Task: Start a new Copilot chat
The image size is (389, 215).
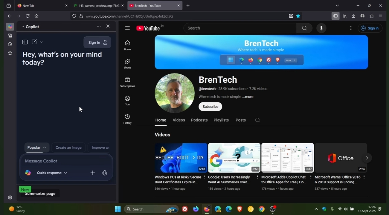Action: coord(34,42)
